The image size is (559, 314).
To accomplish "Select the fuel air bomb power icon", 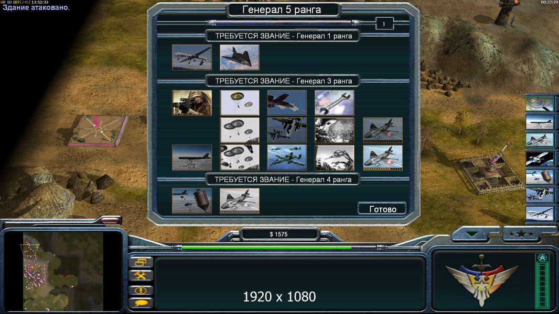I will pyautogui.click(x=192, y=201).
